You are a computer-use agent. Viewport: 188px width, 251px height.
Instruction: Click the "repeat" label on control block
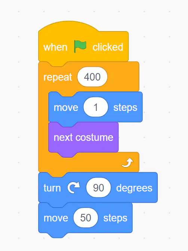tap(58, 77)
